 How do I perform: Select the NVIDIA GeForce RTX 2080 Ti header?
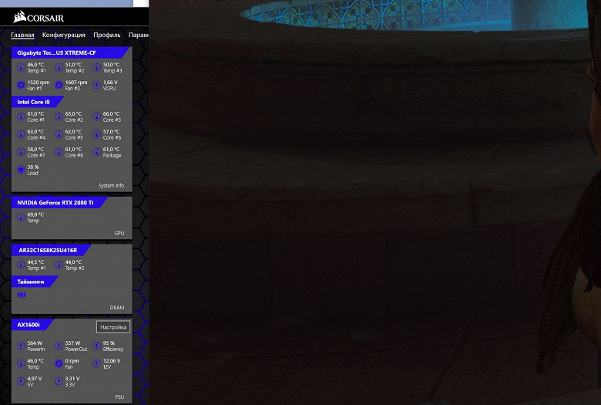point(59,202)
